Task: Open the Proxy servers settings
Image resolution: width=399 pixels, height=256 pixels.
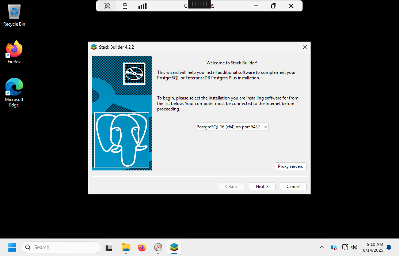Action: [x=290, y=166]
